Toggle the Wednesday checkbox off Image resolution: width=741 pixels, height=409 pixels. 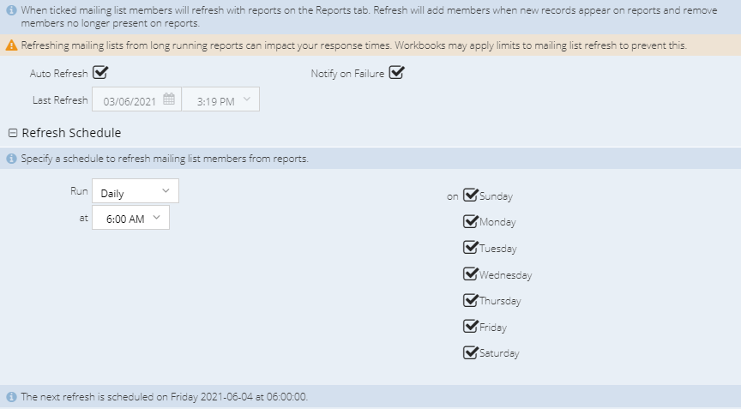tap(471, 274)
